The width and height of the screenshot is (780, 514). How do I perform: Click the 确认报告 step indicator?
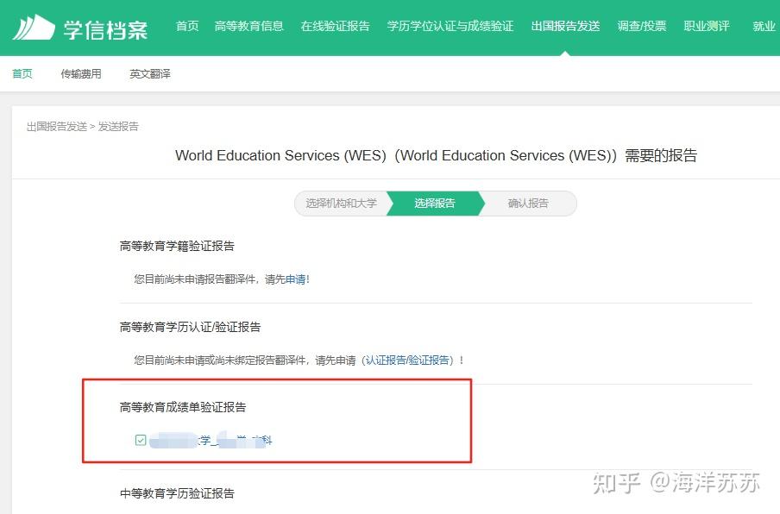coord(527,204)
